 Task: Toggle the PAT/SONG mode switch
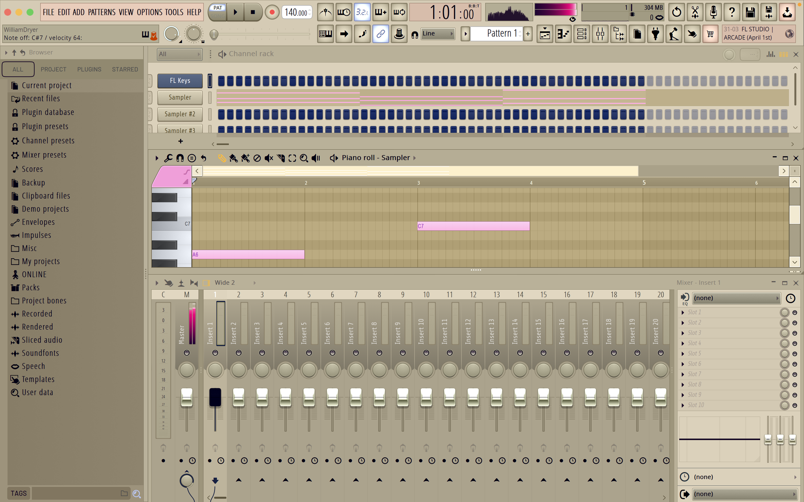coord(218,12)
